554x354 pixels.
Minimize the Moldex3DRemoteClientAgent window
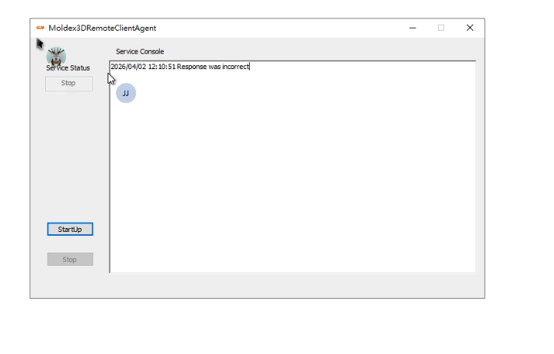[x=413, y=28]
